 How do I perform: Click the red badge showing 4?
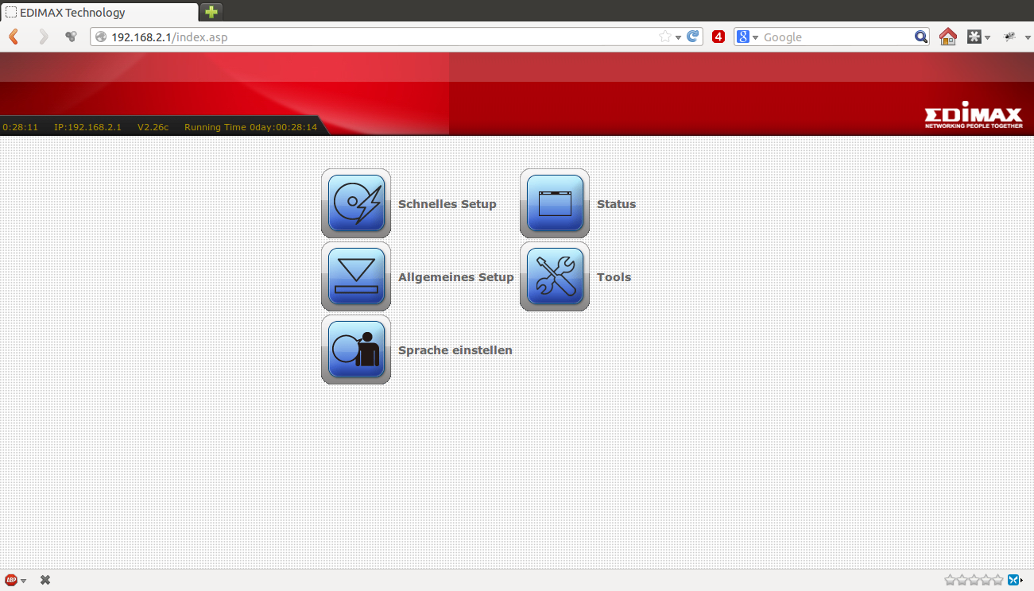pos(718,37)
